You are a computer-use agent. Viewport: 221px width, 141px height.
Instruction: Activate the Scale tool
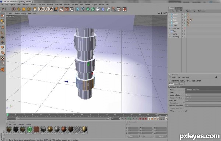pyautogui.click(x=24, y=9)
